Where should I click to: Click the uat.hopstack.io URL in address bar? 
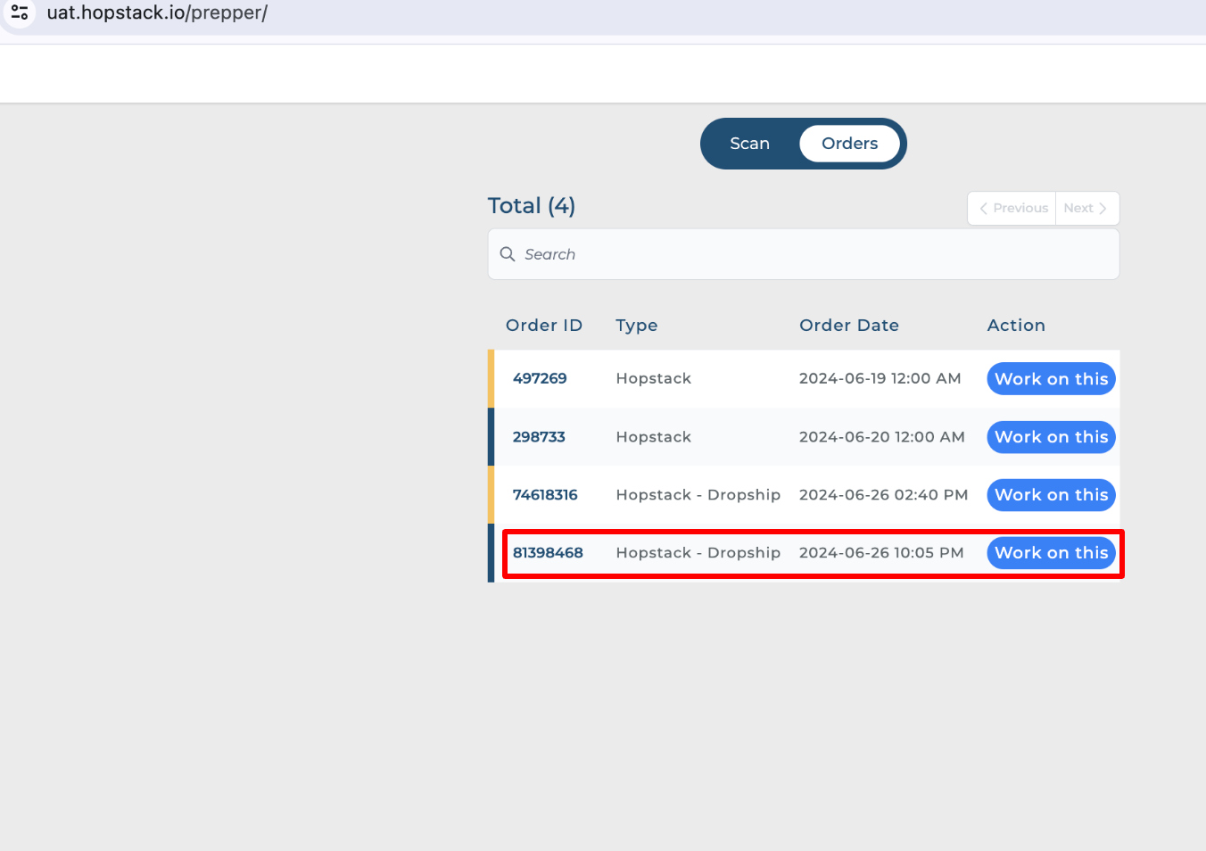click(157, 13)
